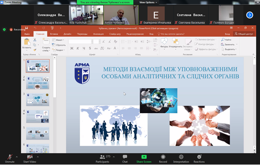
Task: Open the Файл tab in PowerPoint
Action: point(27,34)
